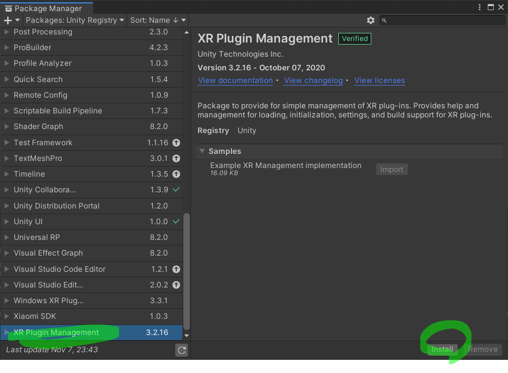Screen dimensions: 508x373
Task: Select the Visual Studio Code Editor package
Action: (x=91, y=269)
